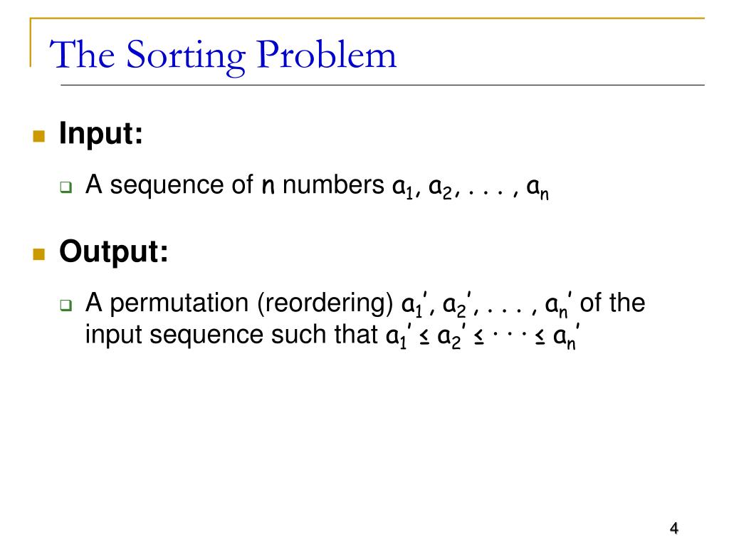Click the yellow bullet beside Output

tap(39, 254)
